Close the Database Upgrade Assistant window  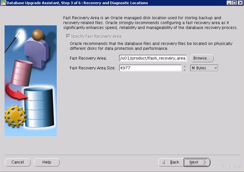pyautogui.click(x=240, y=3)
